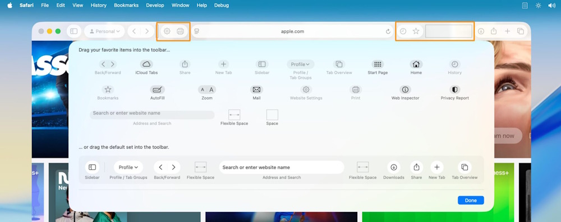This screenshot has width=561, height=222.
Task: Click the Privacy Report shield icon
Action: pos(455,89)
